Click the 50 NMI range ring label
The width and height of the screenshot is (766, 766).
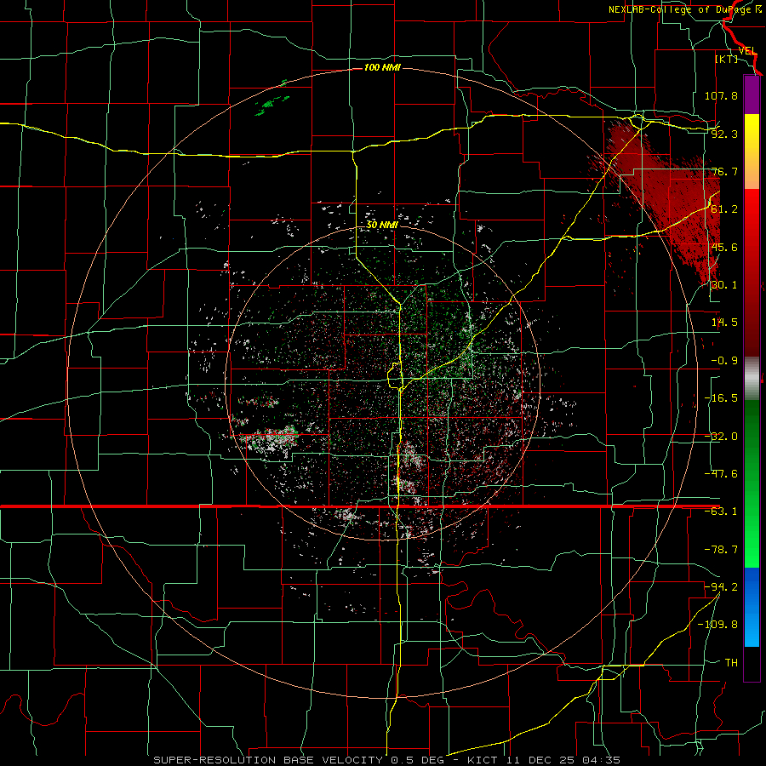(382, 225)
